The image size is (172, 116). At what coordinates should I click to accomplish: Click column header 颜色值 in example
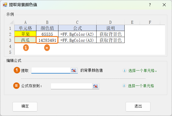click(x=47, y=28)
